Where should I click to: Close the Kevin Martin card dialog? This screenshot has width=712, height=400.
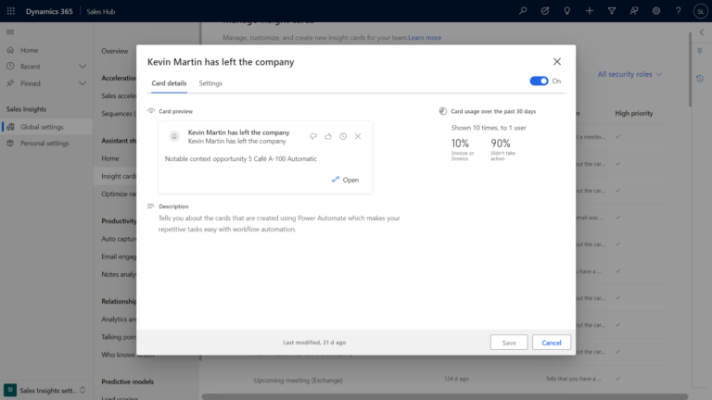557,61
